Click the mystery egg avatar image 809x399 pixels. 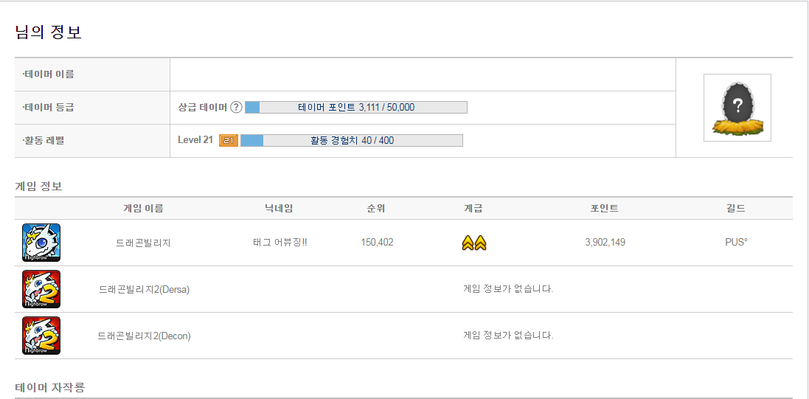click(x=737, y=108)
